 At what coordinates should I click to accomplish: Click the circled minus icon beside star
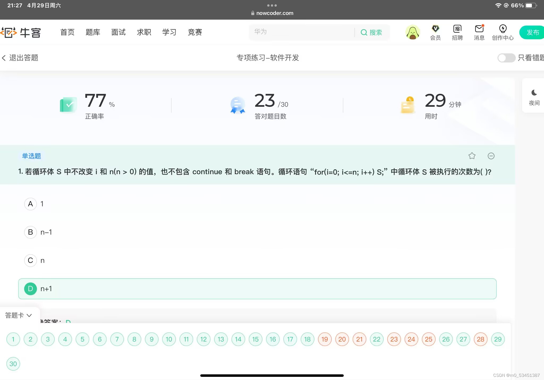pos(491,156)
